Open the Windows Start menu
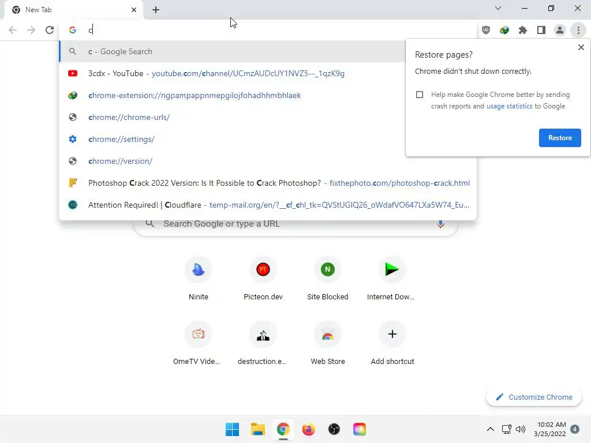 click(232, 429)
